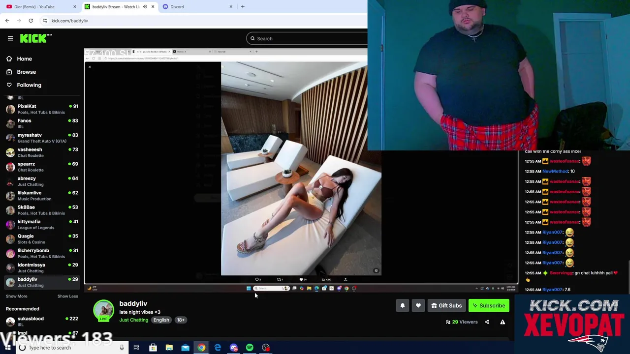
Task: Open Microsoft Store from taskbar
Action: 153,348
